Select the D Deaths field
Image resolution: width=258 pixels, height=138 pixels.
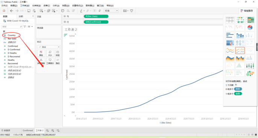click(12, 53)
